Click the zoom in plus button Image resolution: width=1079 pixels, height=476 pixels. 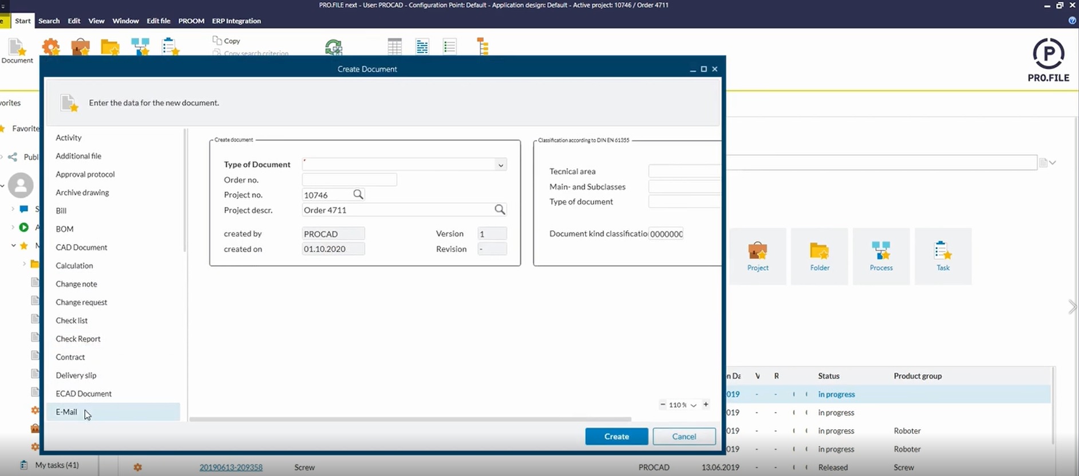(706, 405)
